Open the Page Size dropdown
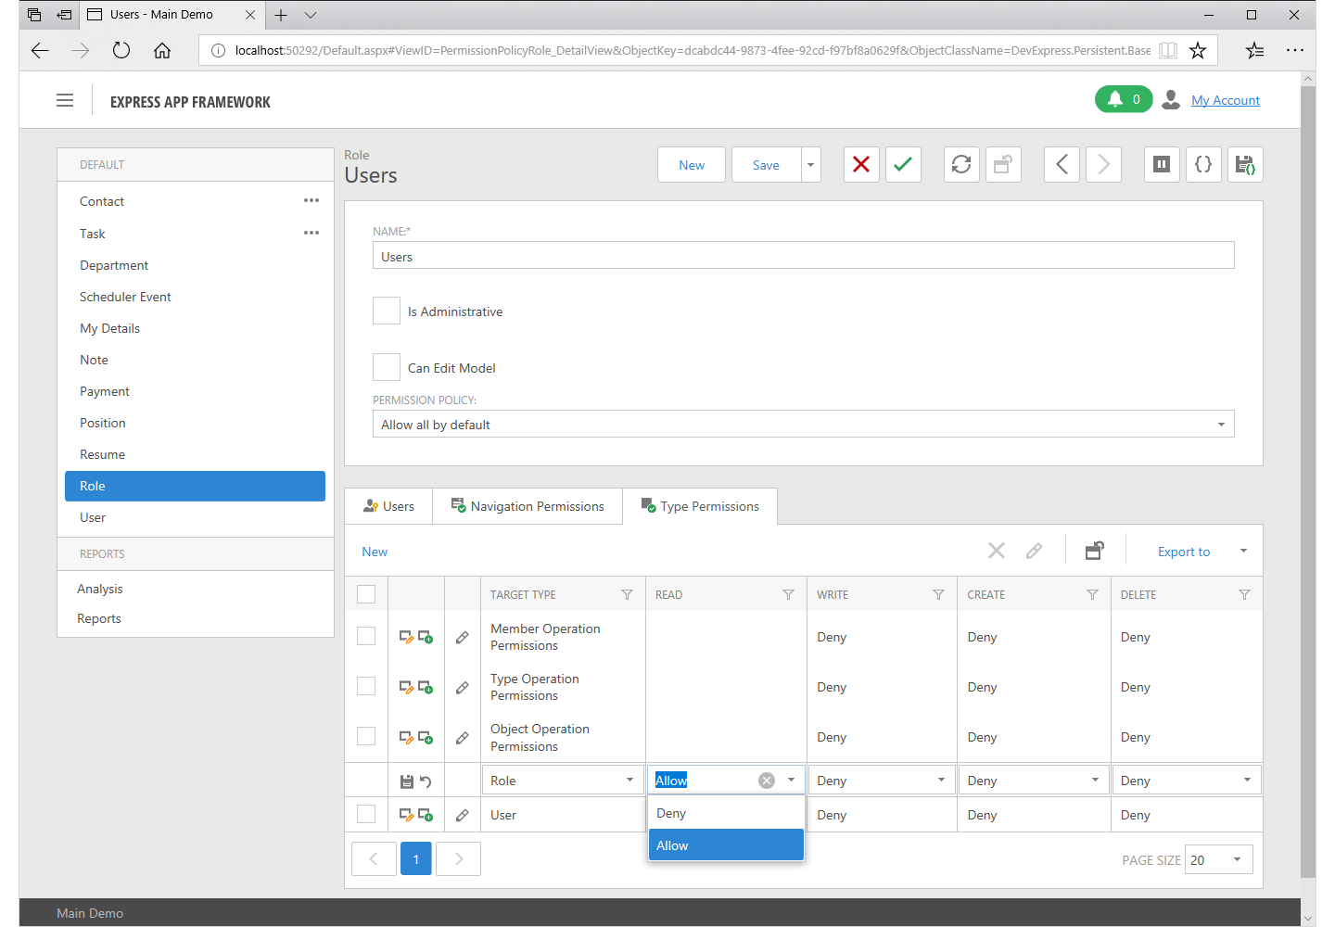Image resolution: width=1335 pixels, height=927 pixels. coord(1237,860)
